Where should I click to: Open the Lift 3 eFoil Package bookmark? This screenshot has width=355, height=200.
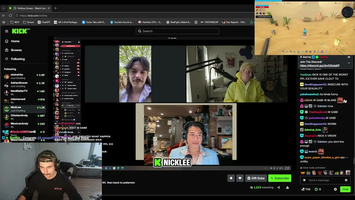[66, 22]
